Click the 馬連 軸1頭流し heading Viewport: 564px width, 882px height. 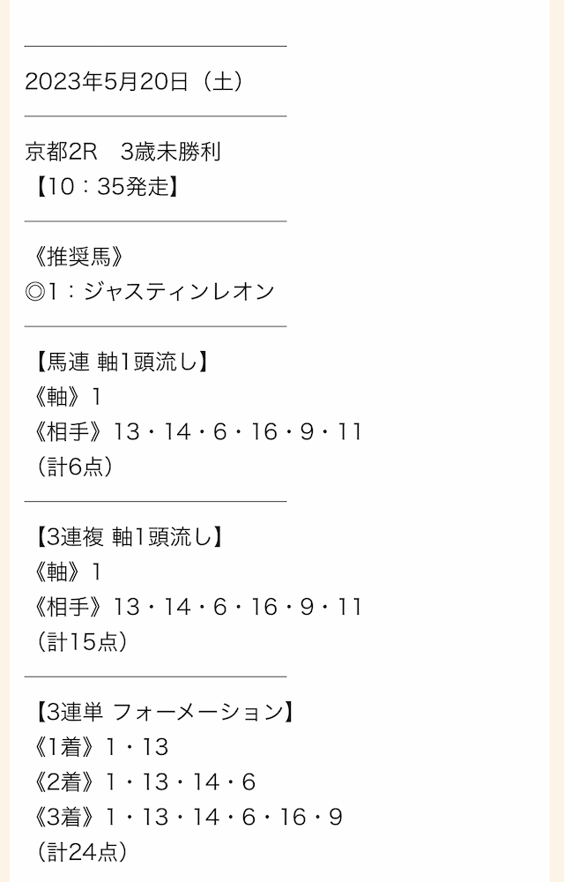[x=122, y=362]
